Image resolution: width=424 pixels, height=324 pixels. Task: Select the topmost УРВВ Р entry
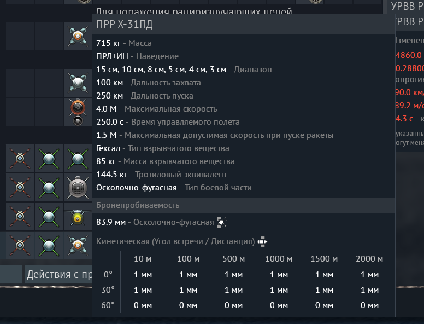point(407,6)
